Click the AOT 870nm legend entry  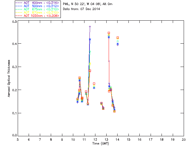click(38, 12)
